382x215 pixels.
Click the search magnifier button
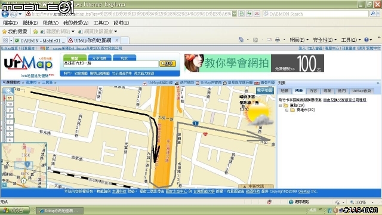(x=373, y=14)
